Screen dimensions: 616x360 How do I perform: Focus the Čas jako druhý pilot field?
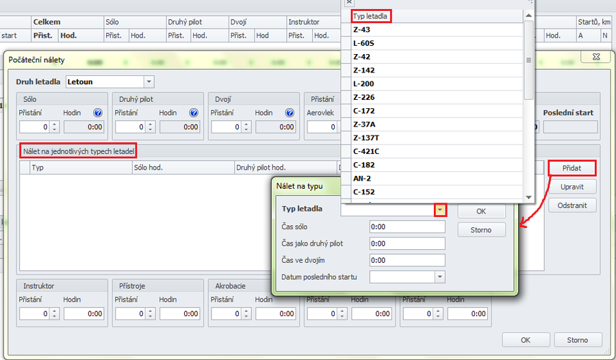(x=407, y=244)
